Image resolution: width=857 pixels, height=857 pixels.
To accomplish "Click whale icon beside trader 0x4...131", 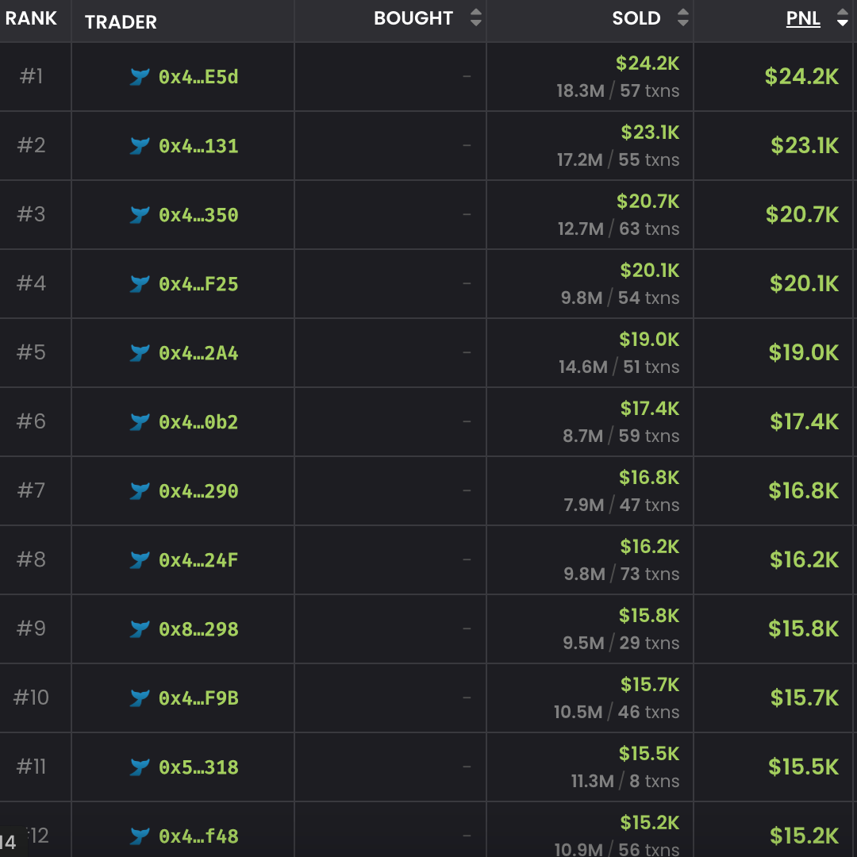I will pyautogui.click(x=140, y=146).
